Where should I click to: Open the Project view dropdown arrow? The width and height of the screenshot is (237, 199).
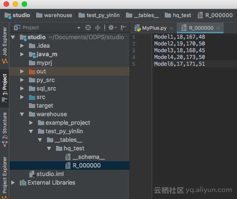click(79, 28)
